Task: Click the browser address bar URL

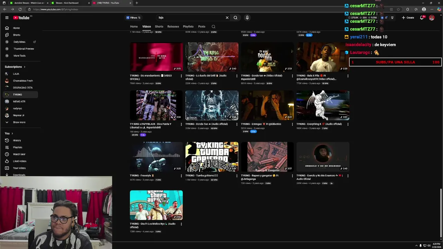Action: (x=56, y=9)
